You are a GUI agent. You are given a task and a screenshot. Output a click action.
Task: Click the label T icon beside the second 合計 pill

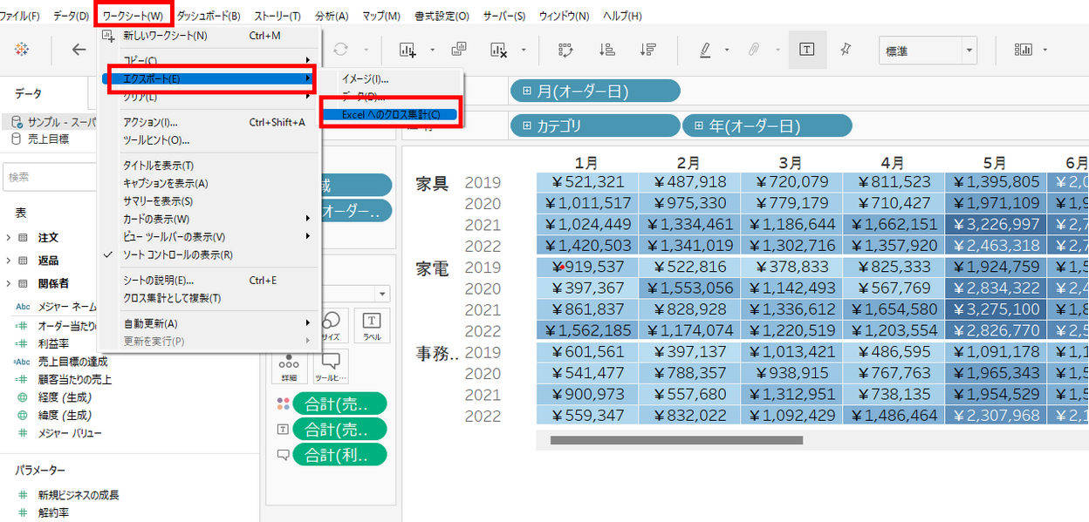(282, 429)
